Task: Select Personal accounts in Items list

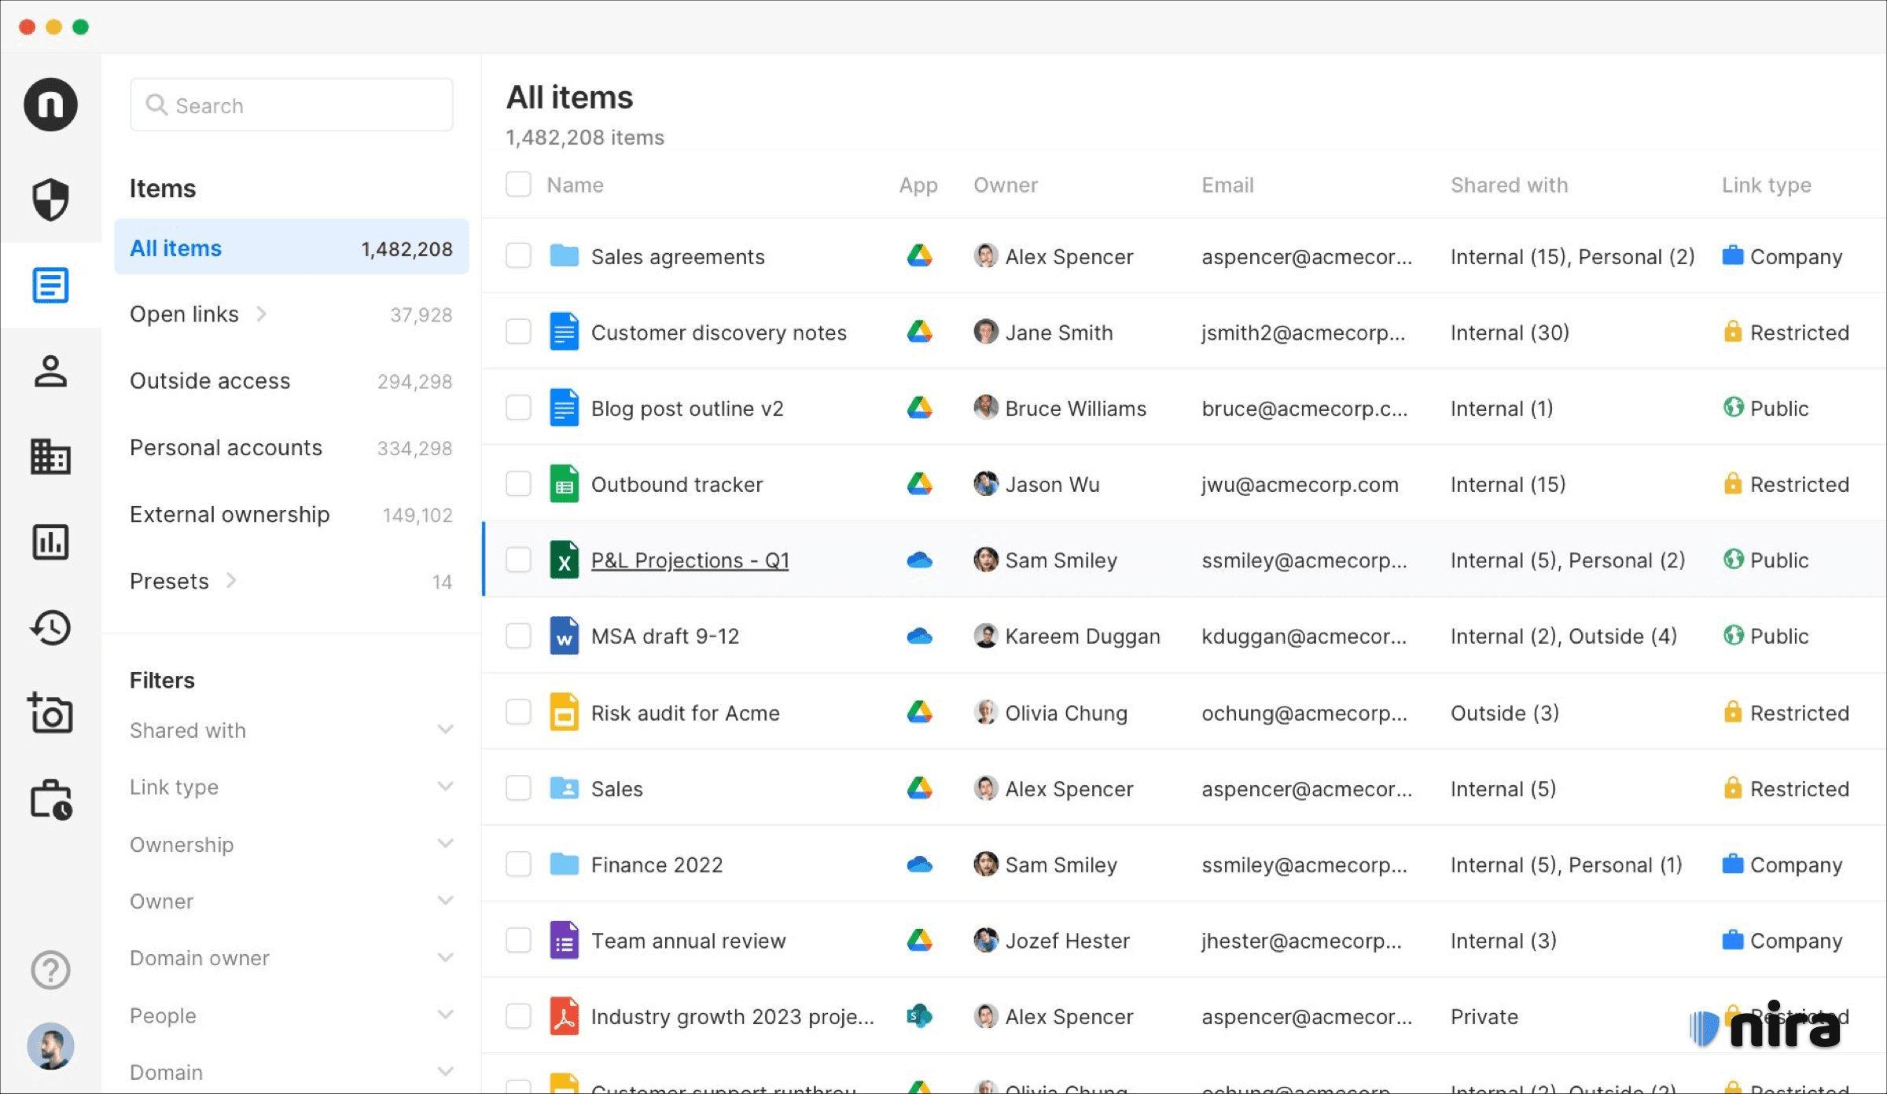Action: (226, 448)
